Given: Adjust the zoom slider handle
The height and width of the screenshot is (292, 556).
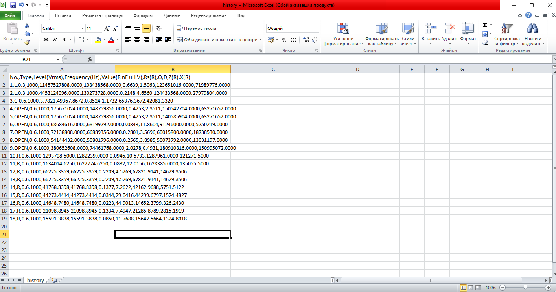Looking at the screenshot, I should (x=525, y=288).
